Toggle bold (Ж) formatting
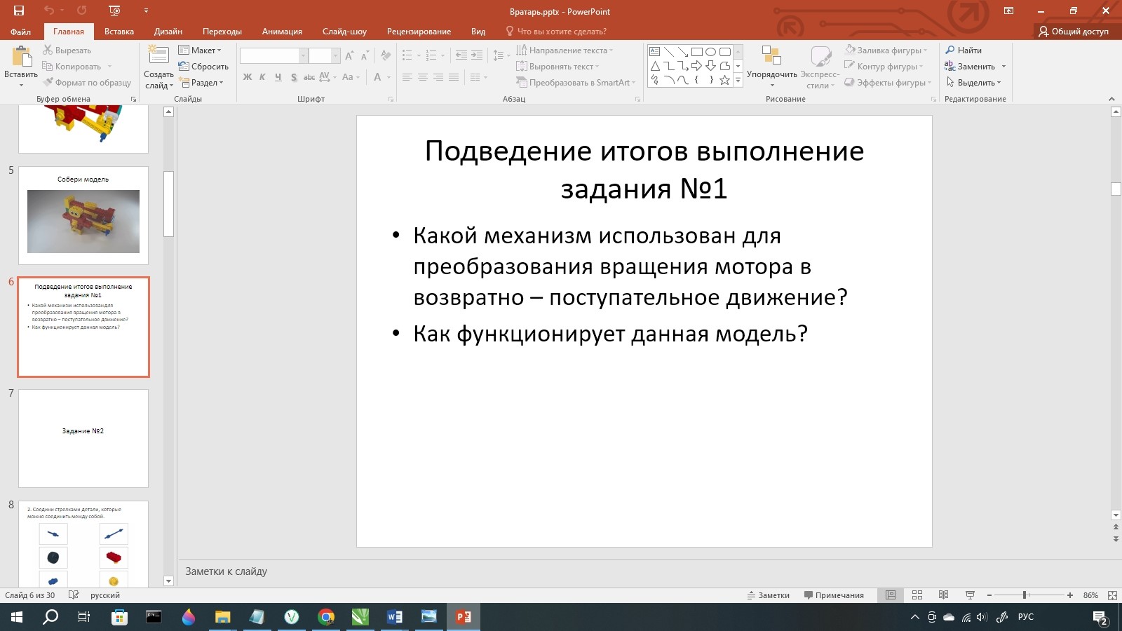Image resolution: width=1122 pixels, height=631 pixels. point(247,77)
